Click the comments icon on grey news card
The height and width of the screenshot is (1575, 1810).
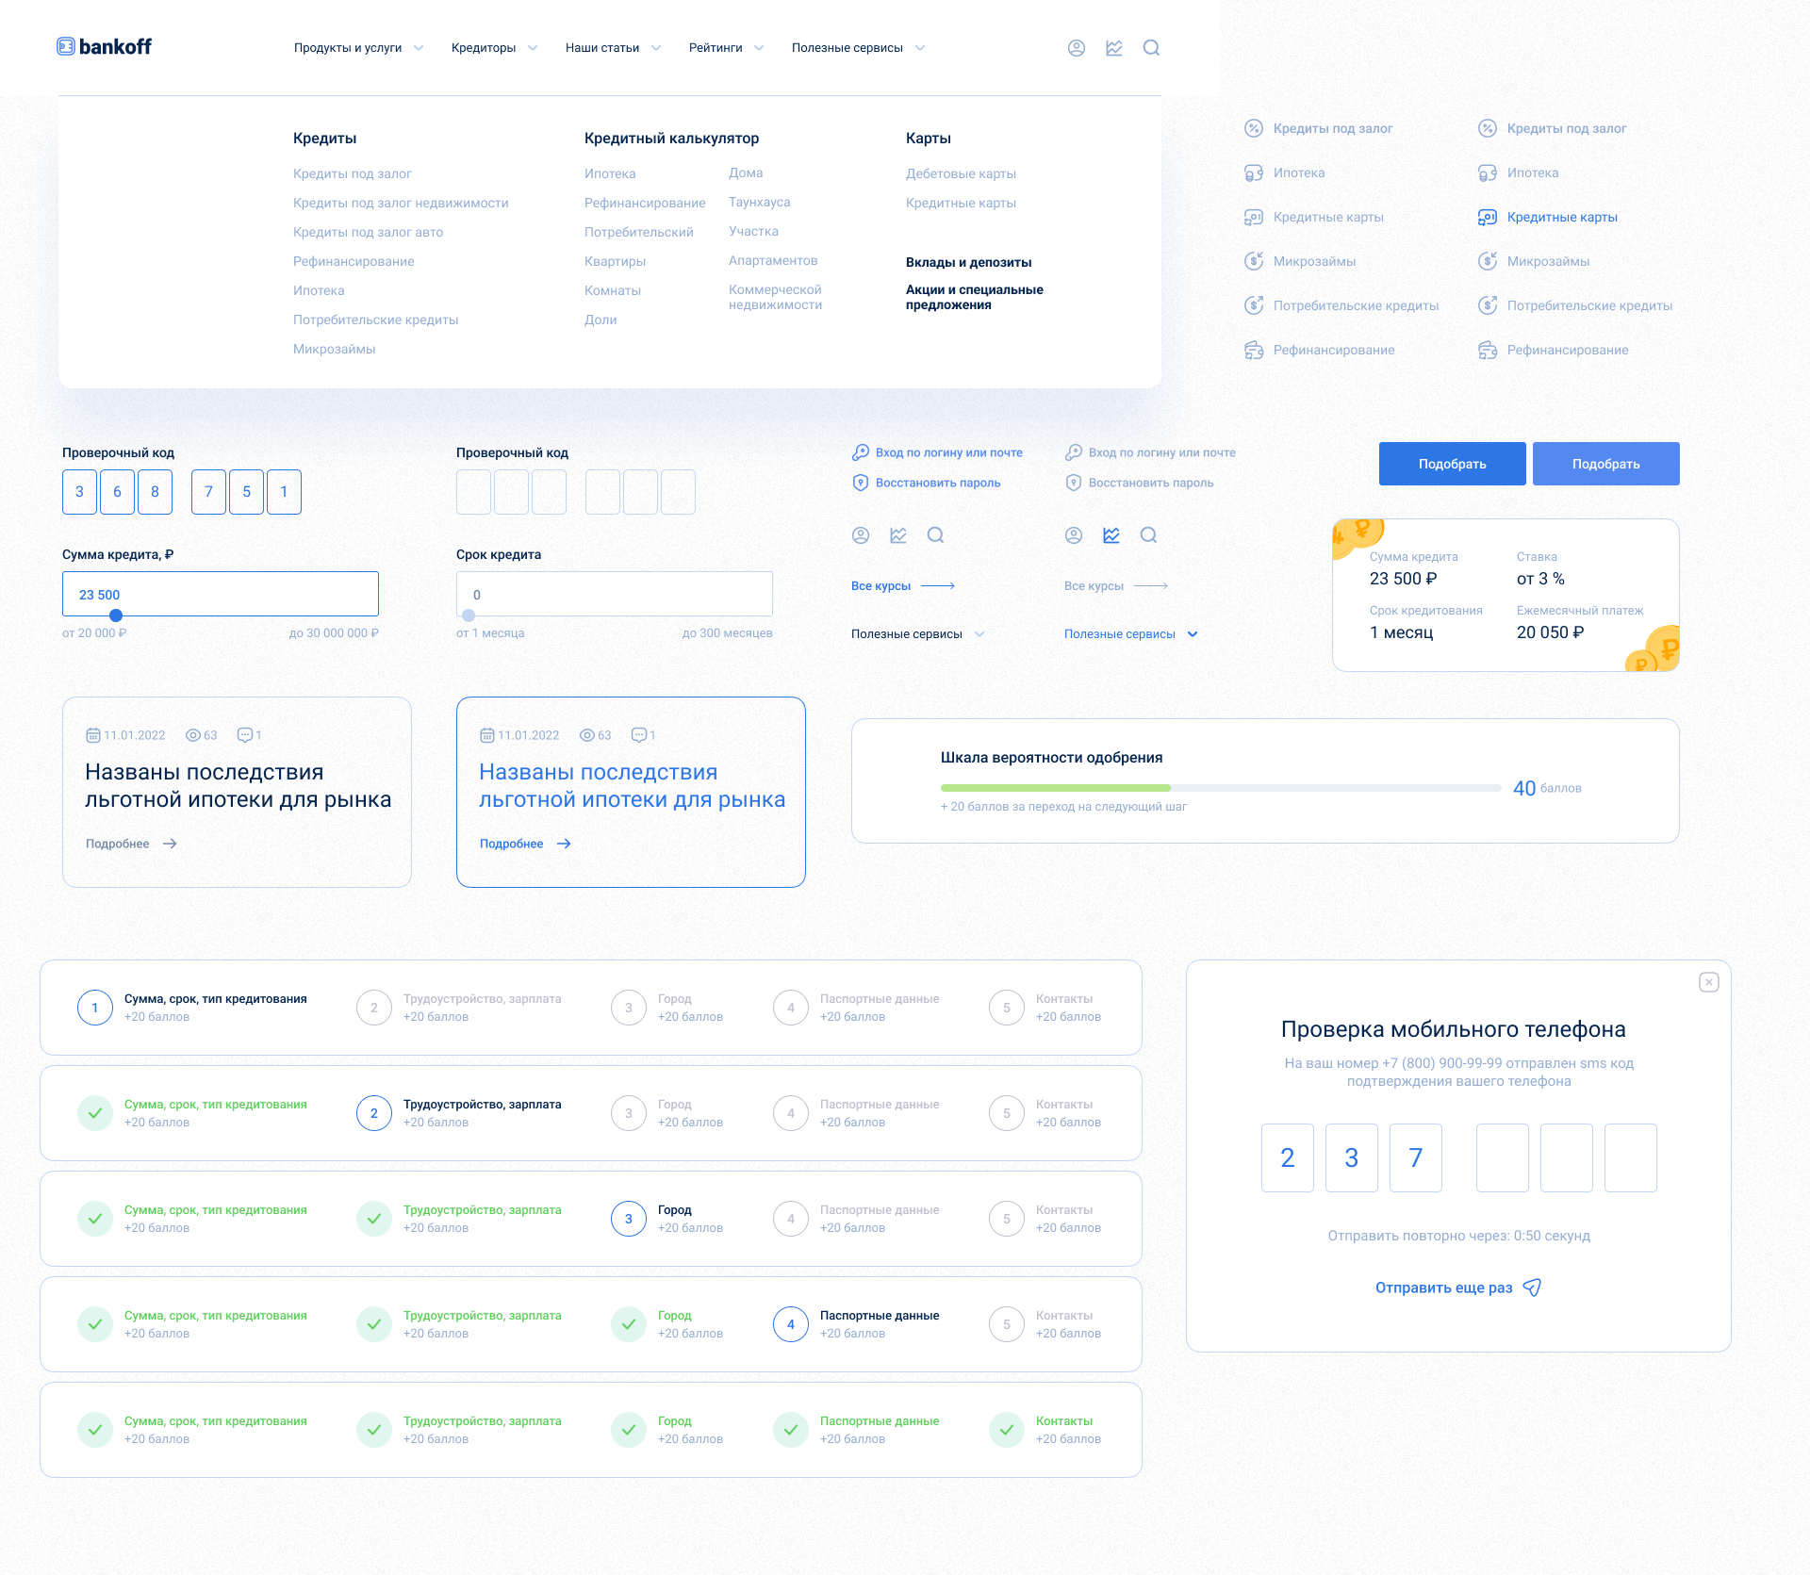[244, 735]
